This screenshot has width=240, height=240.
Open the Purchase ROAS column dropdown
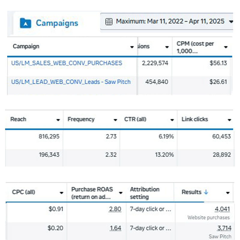point(121,193)
